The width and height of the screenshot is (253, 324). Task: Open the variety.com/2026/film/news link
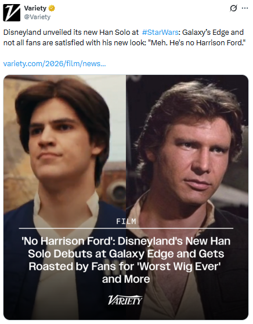click(x=55, y=64)
